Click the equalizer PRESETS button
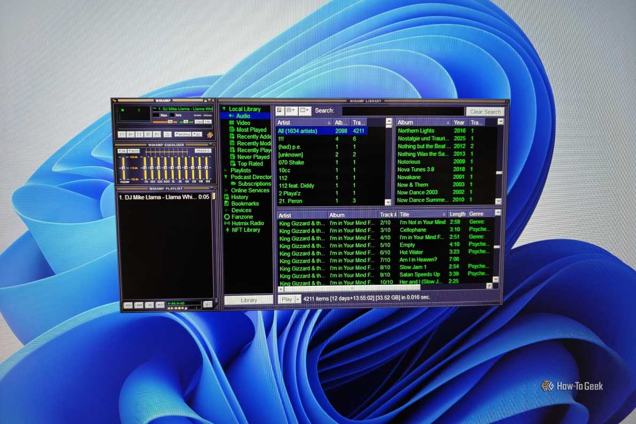The image size is (636, 424). tap(203, 151)
